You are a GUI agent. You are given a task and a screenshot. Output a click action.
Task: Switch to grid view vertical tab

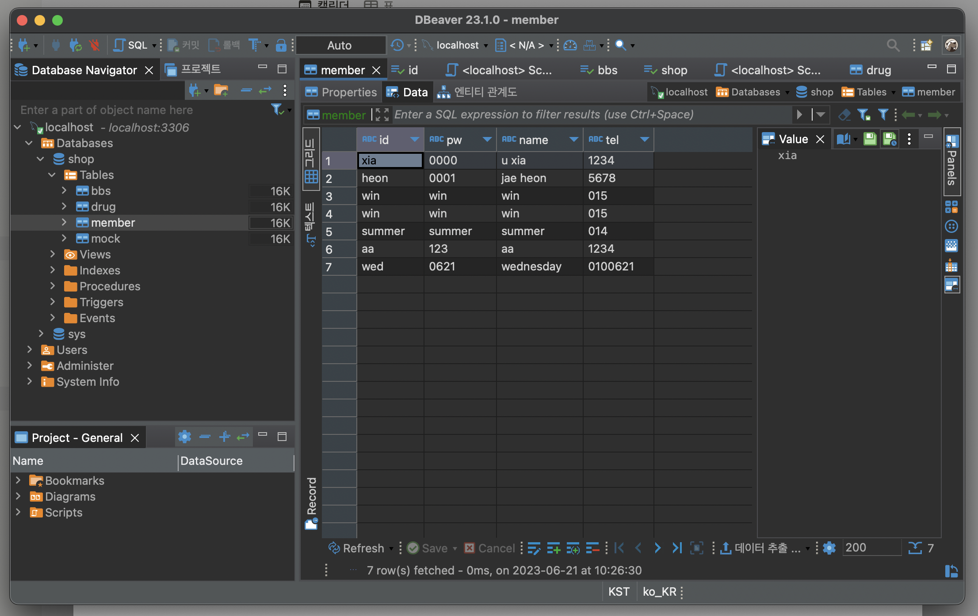tap(311, 160)
